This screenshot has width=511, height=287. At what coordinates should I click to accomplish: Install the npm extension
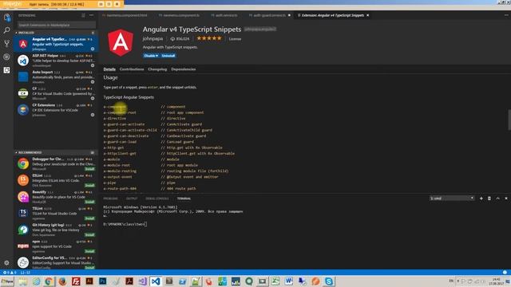(x=89, y=251)
